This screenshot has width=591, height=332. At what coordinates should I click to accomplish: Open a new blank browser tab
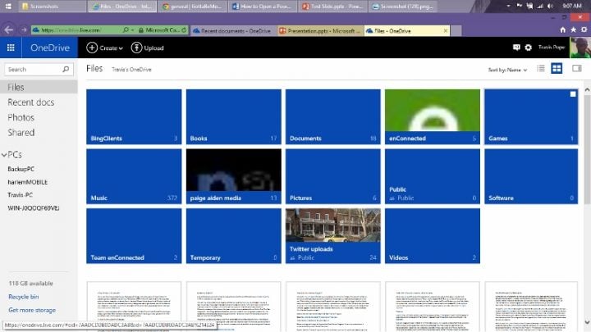(x=456, y=31)
